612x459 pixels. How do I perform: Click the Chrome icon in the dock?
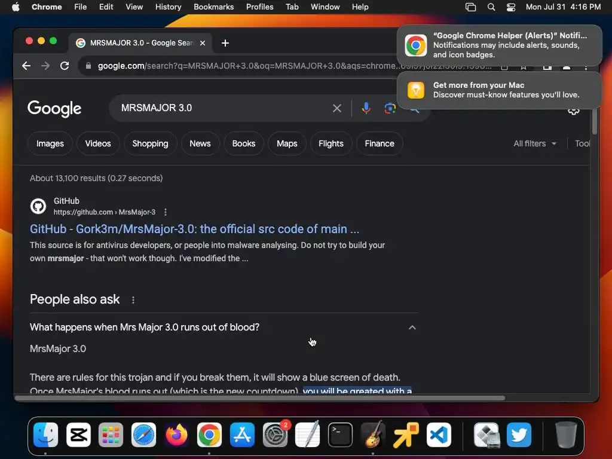pyautogui.click(x=209, y=434)
